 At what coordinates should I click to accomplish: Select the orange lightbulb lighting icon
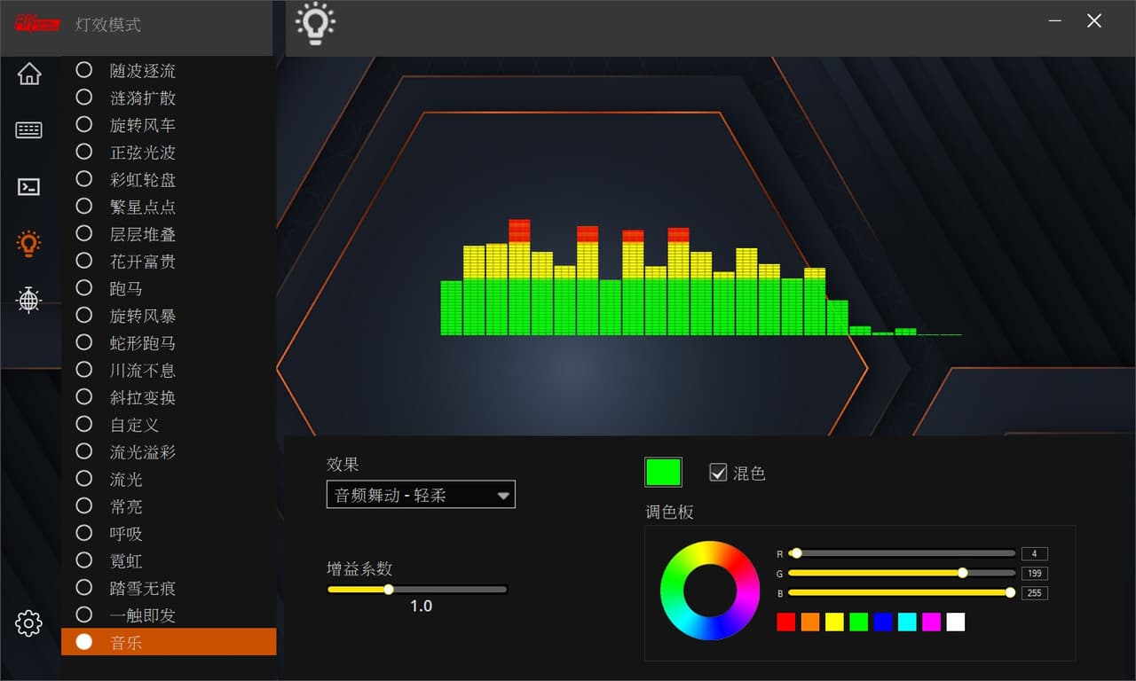click(29, 243)
